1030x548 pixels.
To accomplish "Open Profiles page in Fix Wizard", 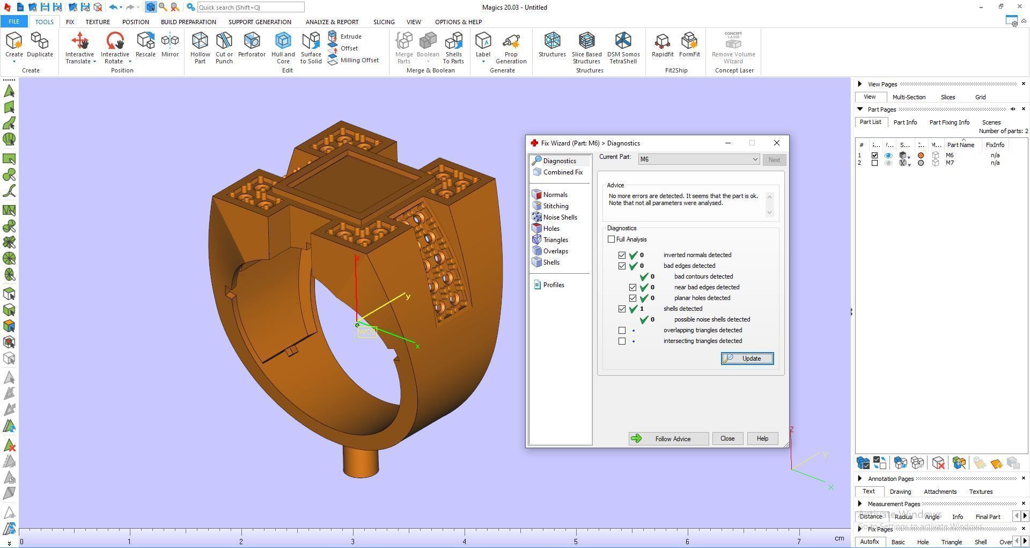I will coord(549,285).
